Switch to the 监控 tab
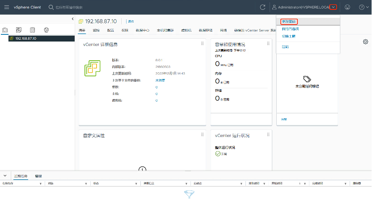Screen dimensions: 372x199 [96, 30]
